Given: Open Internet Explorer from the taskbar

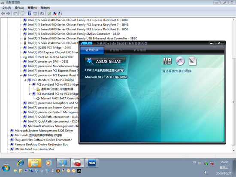Looking at the screenshot, I should point(21,163).
